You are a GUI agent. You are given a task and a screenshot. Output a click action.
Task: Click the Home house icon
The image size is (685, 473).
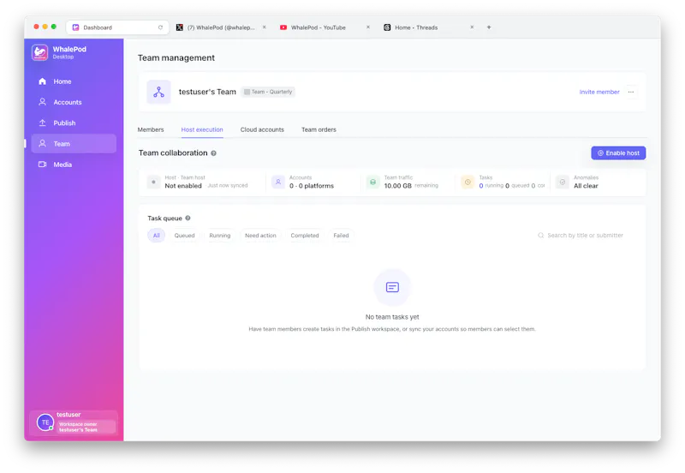point(42,81)
